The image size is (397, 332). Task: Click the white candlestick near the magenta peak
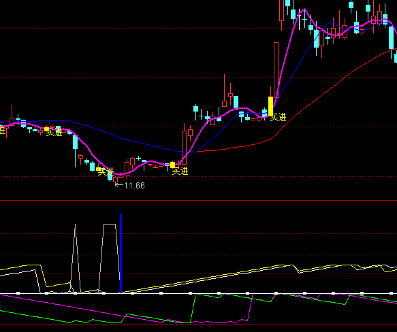pos(299,19)
